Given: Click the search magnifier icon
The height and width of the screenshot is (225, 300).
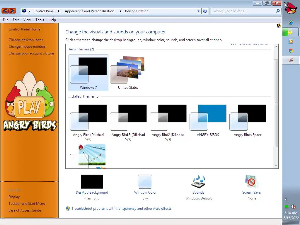Looking at the screenshot, I should coord(278,11).
